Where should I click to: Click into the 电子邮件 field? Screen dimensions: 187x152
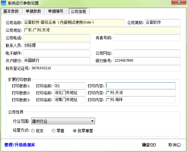(57, 53)
